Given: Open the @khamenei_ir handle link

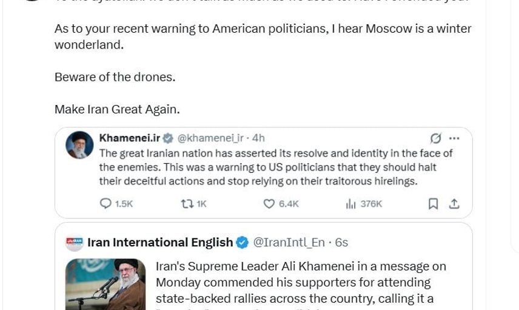Looking at the screenshot, I should (x=210, y=138).
